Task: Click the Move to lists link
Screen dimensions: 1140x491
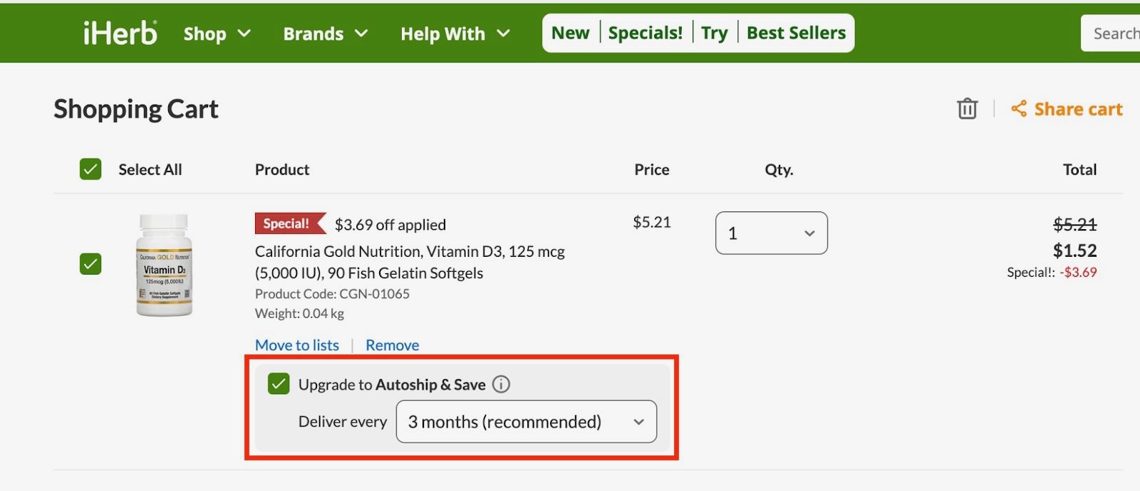Action: [297, 345]
